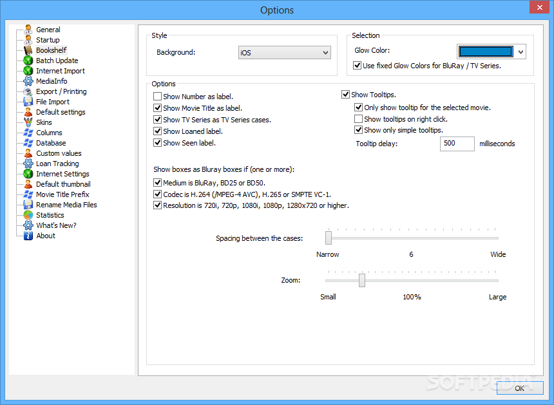Screen dimensions: 554x405
Task: Open Loan Tracking settings
Action: pyautogui.click(x=57, y=164)
